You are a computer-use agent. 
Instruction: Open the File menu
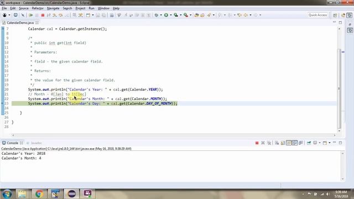click(x=4, y=8)
